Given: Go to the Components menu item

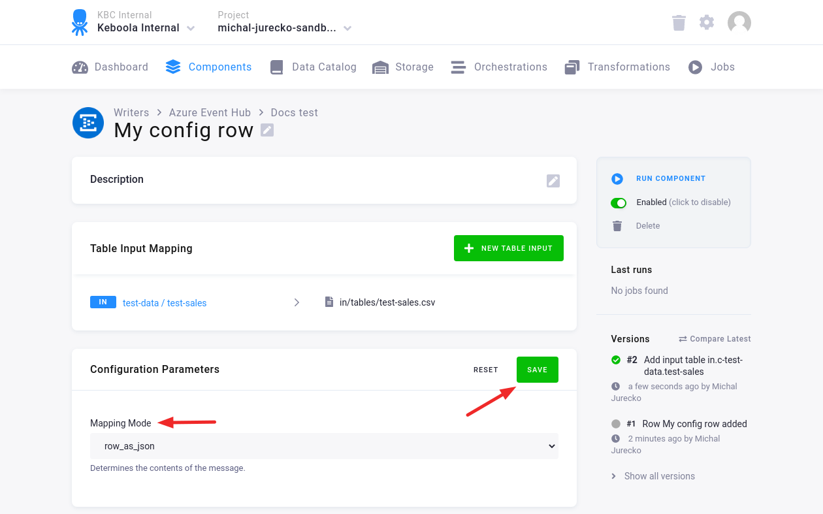Looking at the screenshot, I should (x=208, y=67).
